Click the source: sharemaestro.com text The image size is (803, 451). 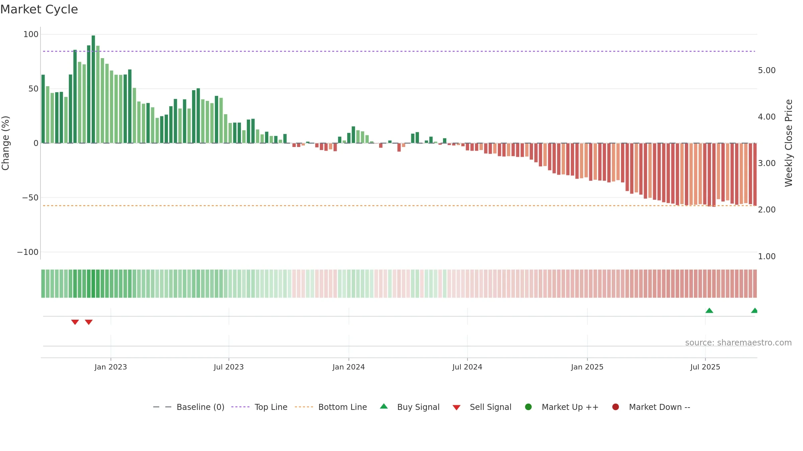click(x=738, y=343)
